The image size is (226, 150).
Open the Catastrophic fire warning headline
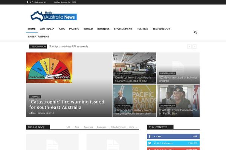[x=67, y=105]
